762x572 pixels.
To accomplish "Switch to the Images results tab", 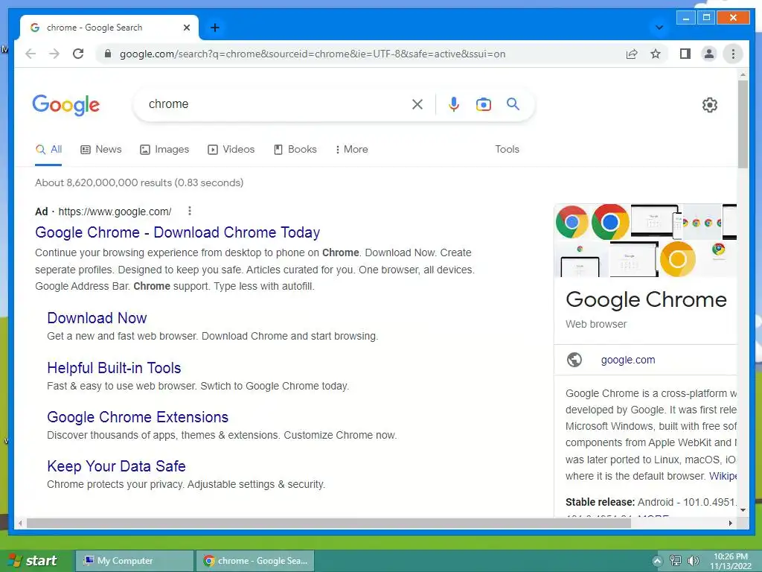I will pyautogui.click(x=164, y=149).
